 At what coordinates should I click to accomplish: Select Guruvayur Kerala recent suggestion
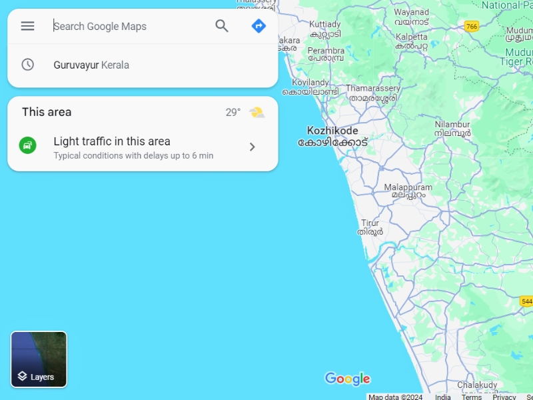[x=143, y=65]
